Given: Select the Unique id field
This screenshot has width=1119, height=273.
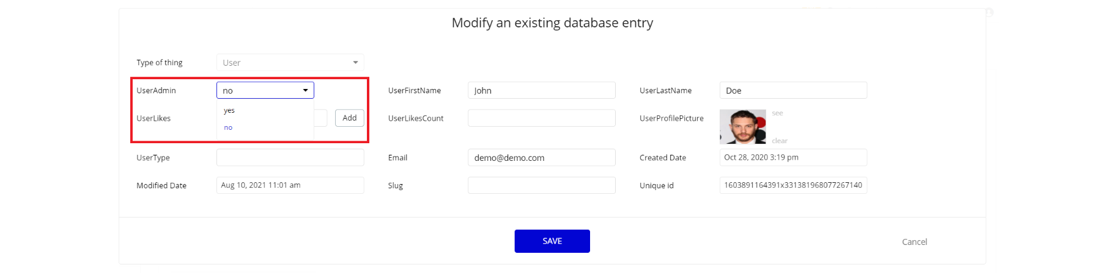Looking at the screenshot, I should [793, 185].
